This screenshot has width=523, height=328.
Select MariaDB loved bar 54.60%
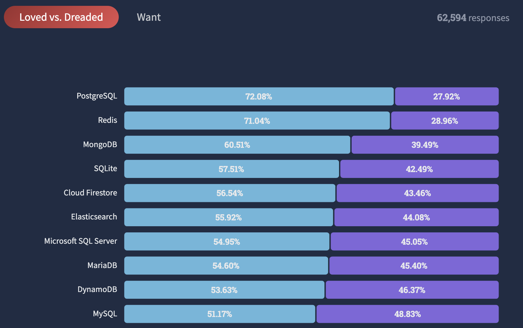pyautogui.click(x=226, y=265)
